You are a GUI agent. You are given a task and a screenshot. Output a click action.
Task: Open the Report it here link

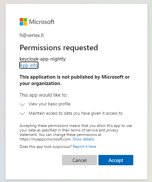(85, 147)
